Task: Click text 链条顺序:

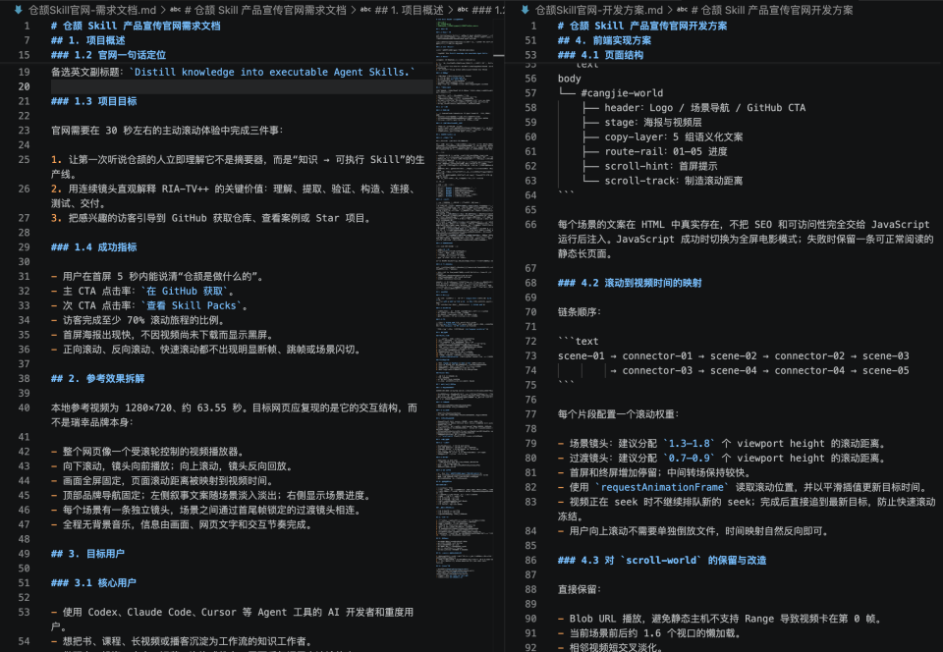Action: (580, 312)
